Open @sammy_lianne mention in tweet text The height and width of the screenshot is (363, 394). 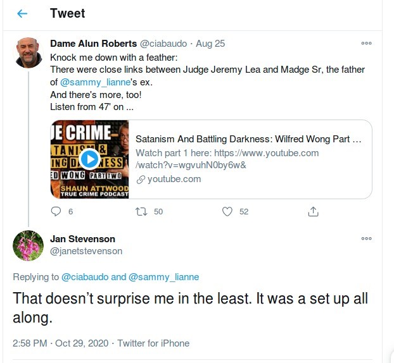click(95, 82)
